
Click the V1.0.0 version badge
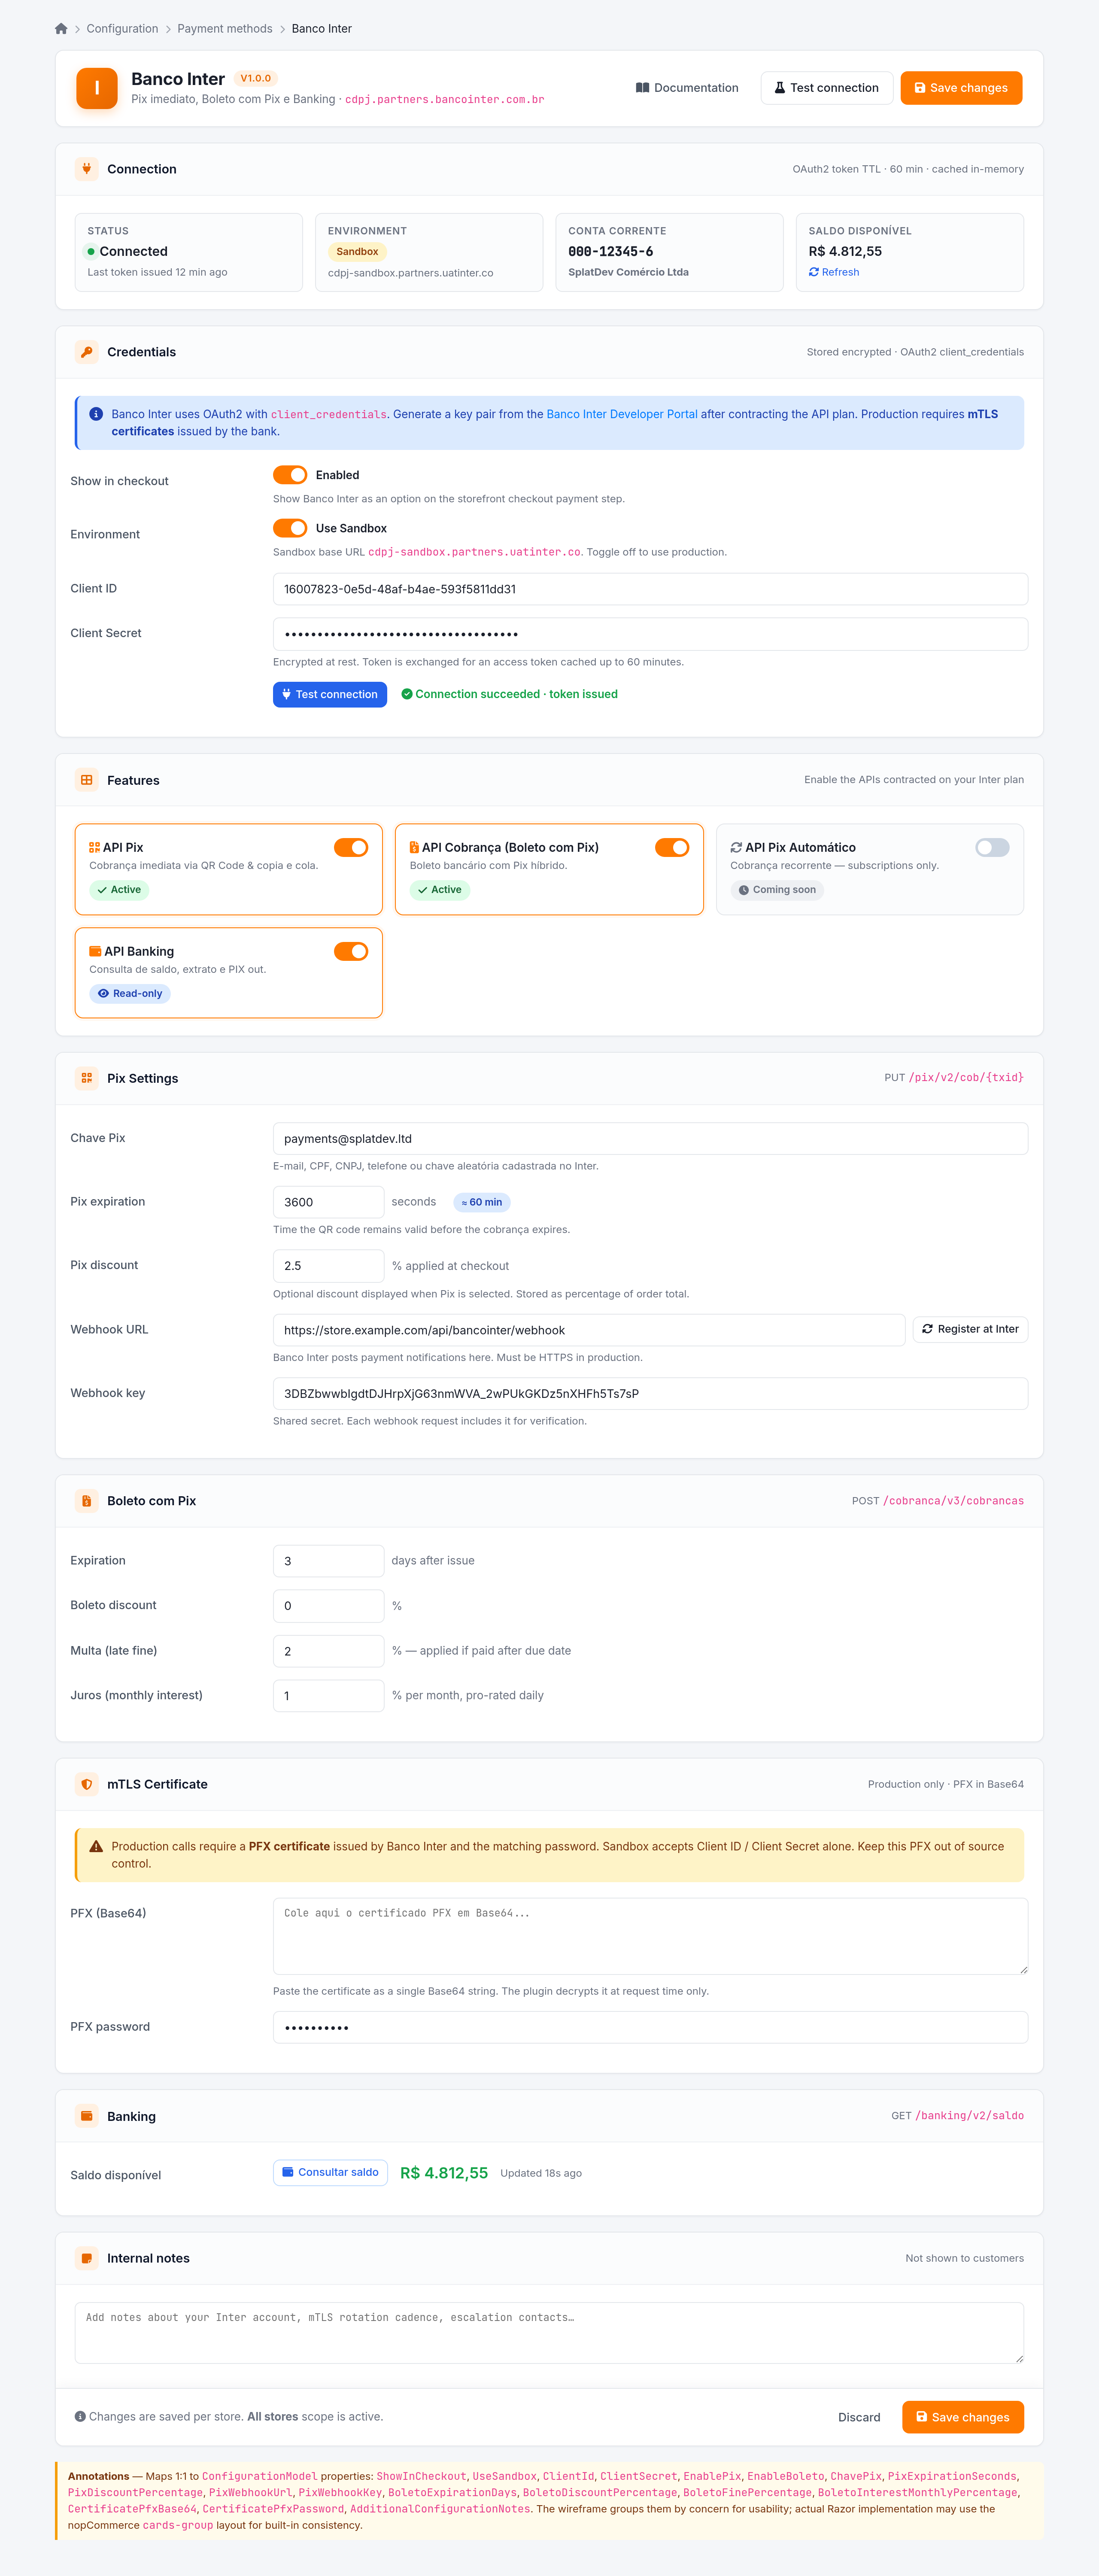click(x=256, y=78)
